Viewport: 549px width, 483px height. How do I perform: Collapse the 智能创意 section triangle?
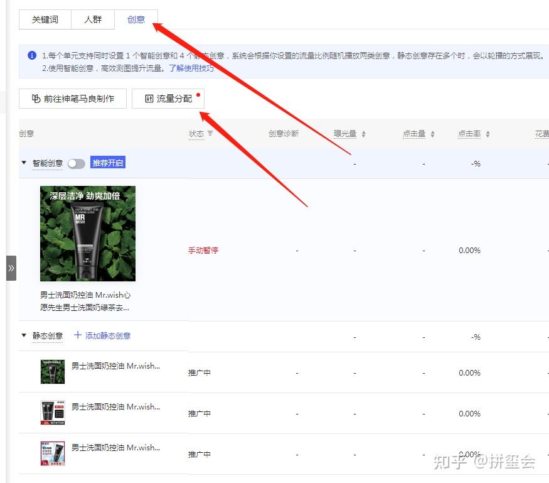point(23,162)
